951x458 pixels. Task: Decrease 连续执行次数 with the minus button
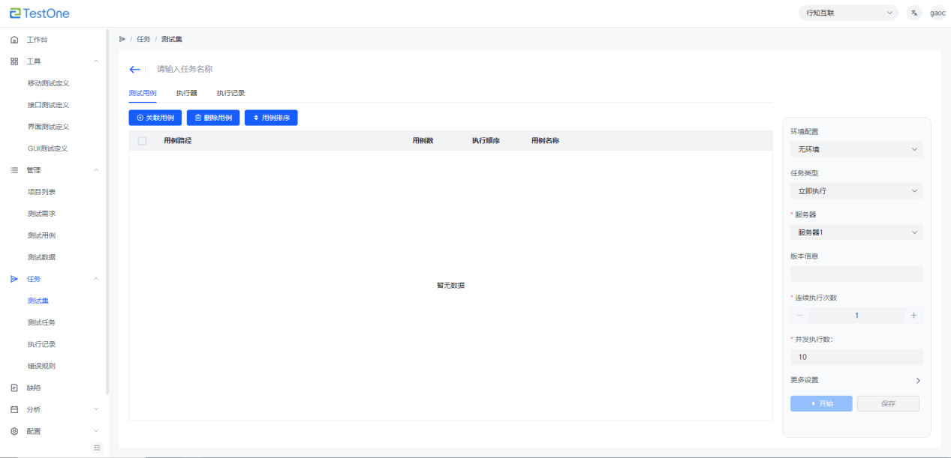[799, 316]
